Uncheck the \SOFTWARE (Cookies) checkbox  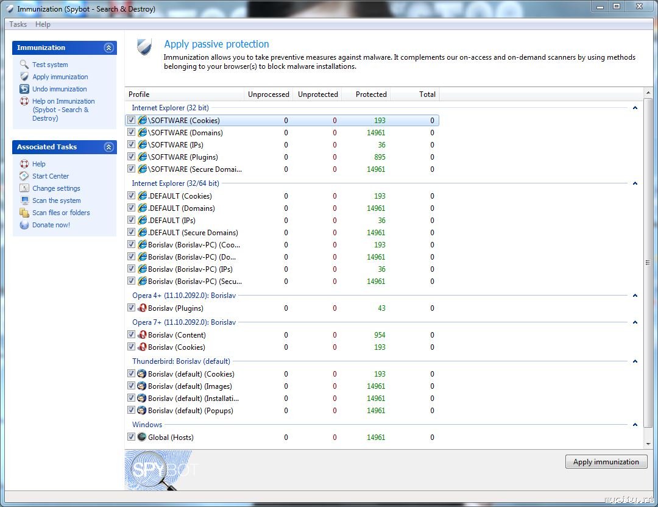click(132, 120)
